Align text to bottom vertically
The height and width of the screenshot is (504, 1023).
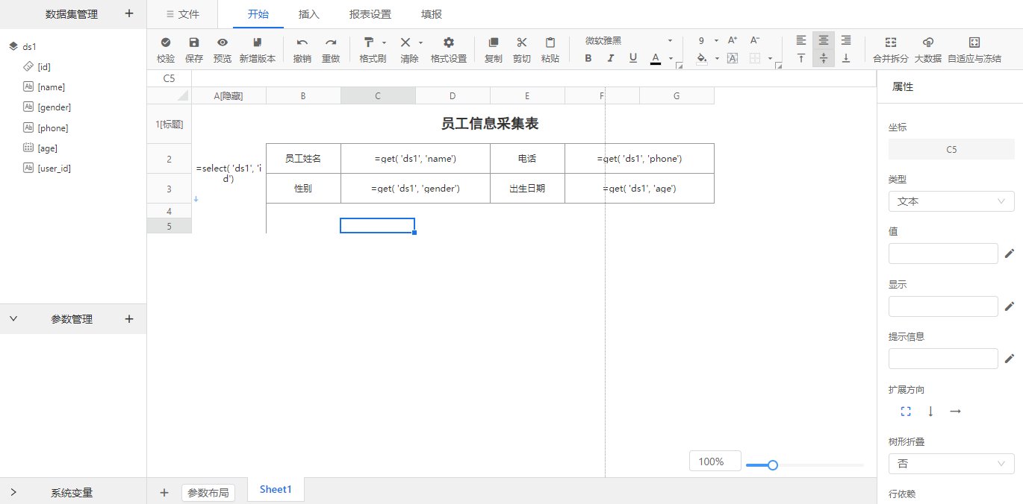(x=846, y=58)
